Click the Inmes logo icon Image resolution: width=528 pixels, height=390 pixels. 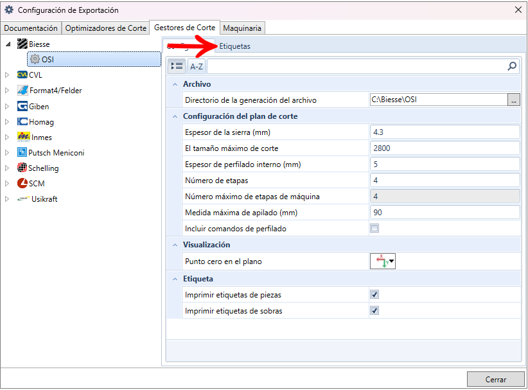[x=23, y=137]
